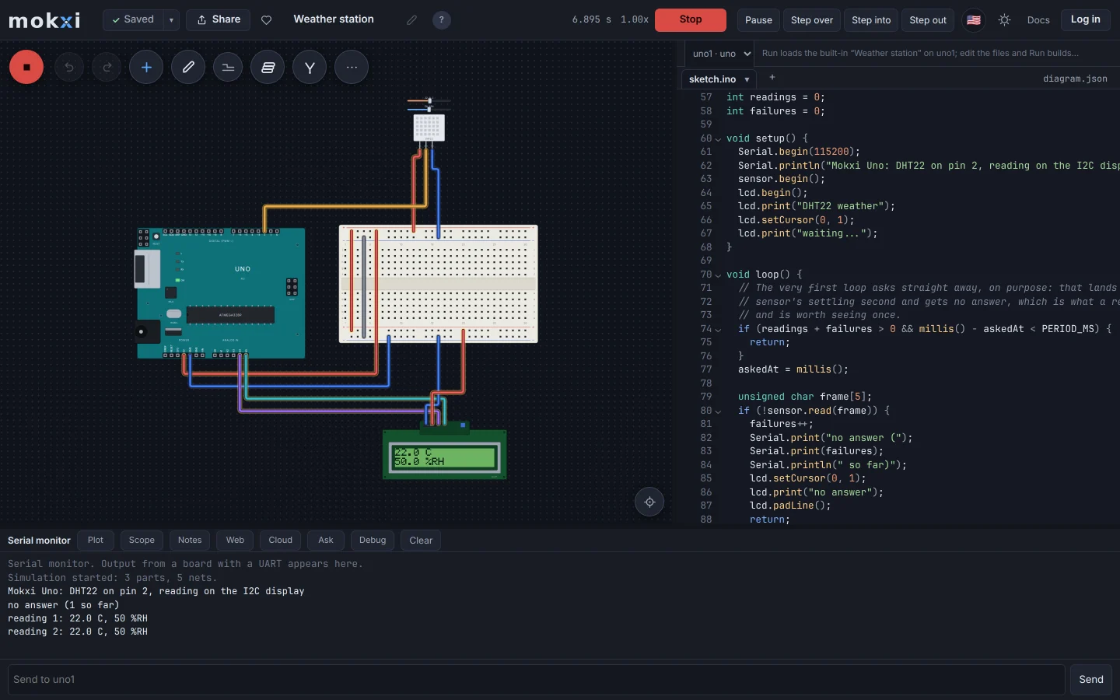
Task: Clear the serial monitor output
Action: tap(421, 541)
